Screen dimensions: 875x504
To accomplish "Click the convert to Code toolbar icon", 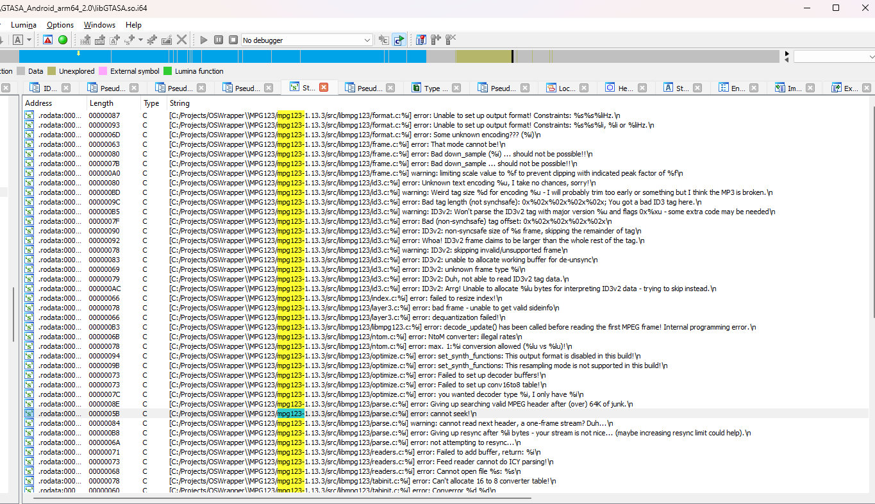I will tap(85, 40).
